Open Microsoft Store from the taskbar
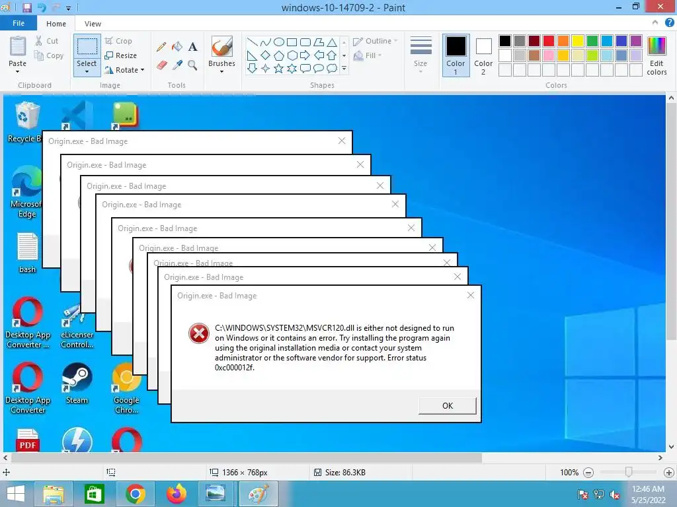This screenshot has height=507, width=677. click(94, 494)
